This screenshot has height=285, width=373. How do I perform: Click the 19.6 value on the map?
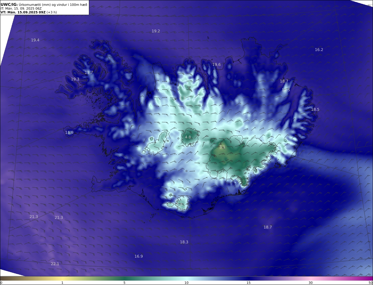tap(217, 65)
